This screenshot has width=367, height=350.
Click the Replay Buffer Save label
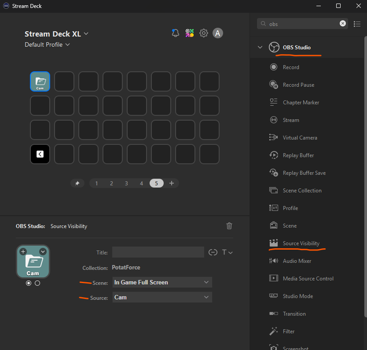coord(304,173)
